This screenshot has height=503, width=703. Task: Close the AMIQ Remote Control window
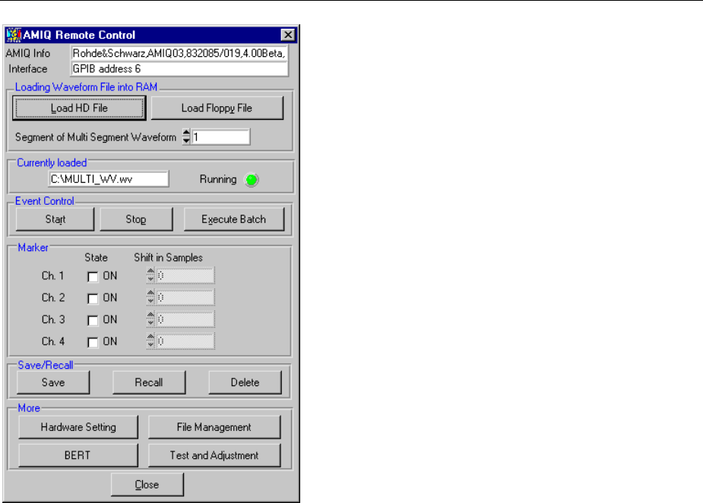pyautogui.click(x=288, y=35)
